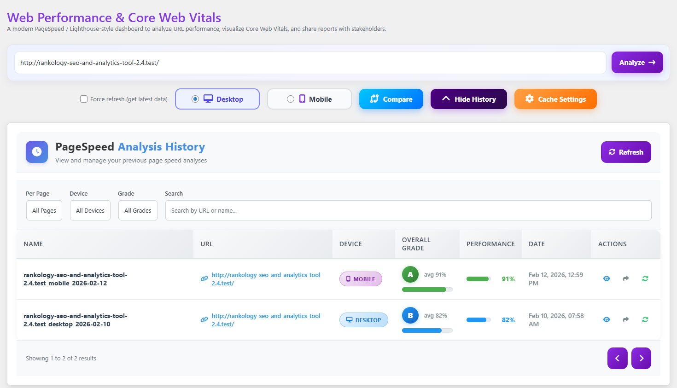Click the clock history icon in header
The width and height of the screenshot is (677, 388).
point(37,152)
